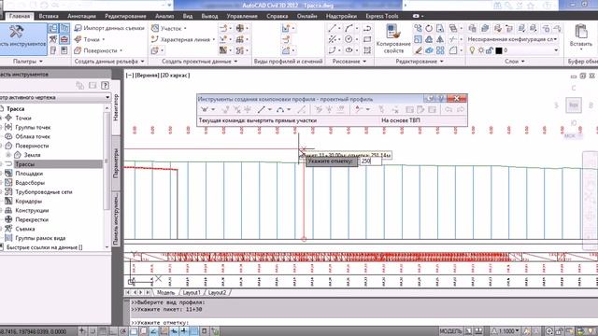Click the Поверхности surfaces icon

(78, 50)
